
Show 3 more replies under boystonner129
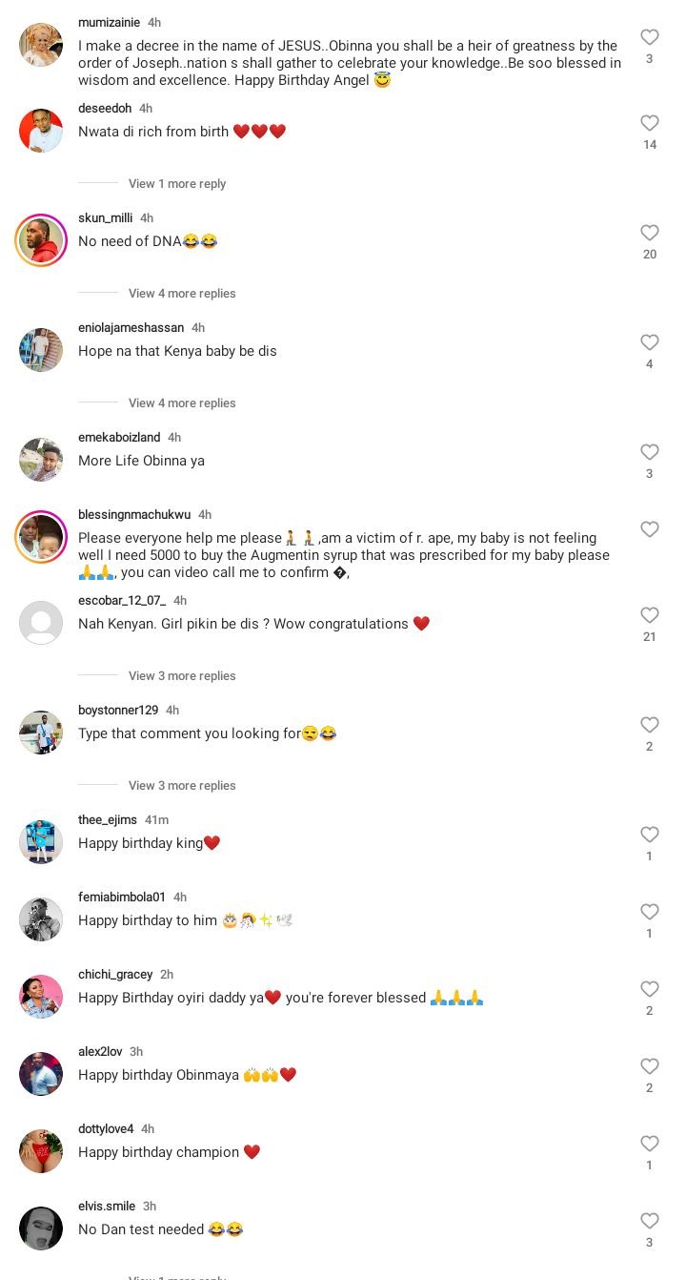coord(182,786)
